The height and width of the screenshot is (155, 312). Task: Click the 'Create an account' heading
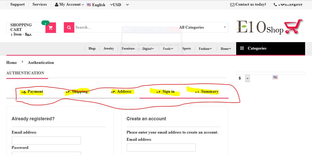[x=146, y=119]
